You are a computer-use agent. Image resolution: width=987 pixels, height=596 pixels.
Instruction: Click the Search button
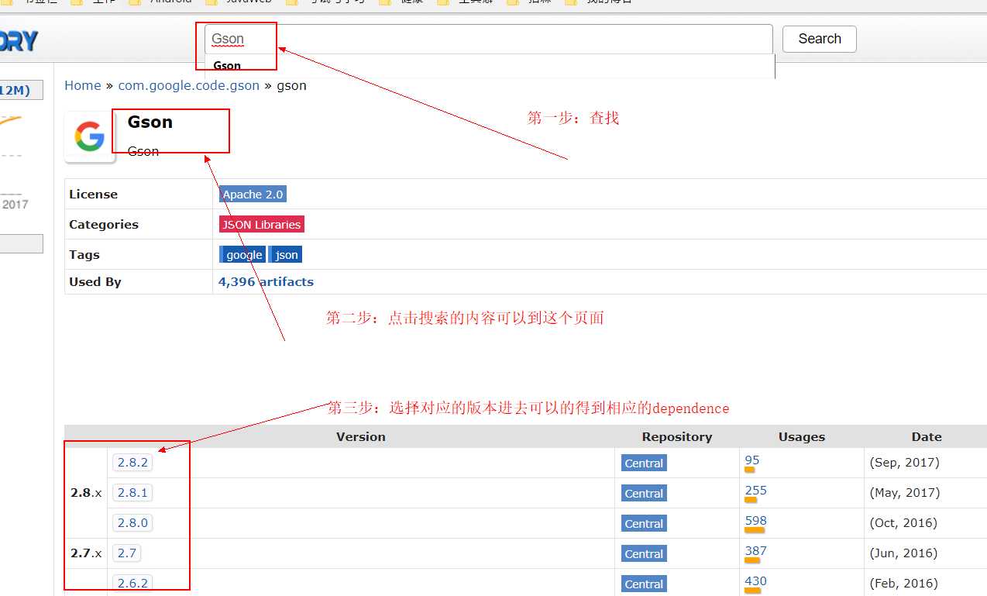pos(820,39)
